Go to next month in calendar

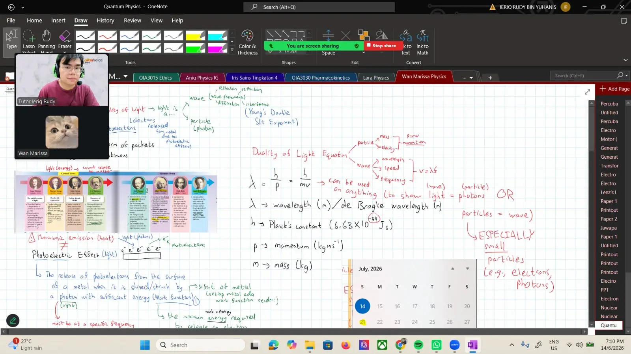pyautogui.click(x=467, y=269)
